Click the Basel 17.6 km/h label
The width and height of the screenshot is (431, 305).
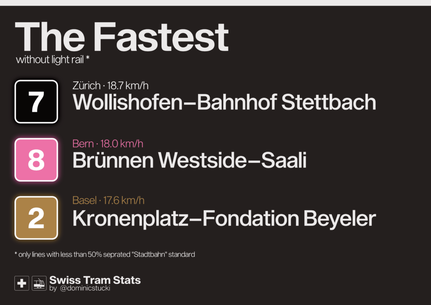pos(108,201)
